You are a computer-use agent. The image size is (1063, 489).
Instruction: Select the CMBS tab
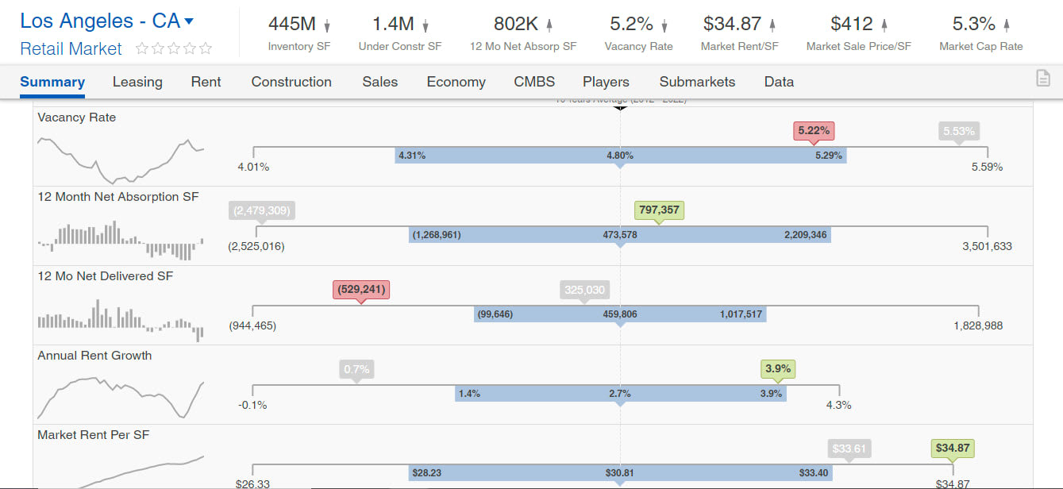pyautogui.click(x=534, y=82)
